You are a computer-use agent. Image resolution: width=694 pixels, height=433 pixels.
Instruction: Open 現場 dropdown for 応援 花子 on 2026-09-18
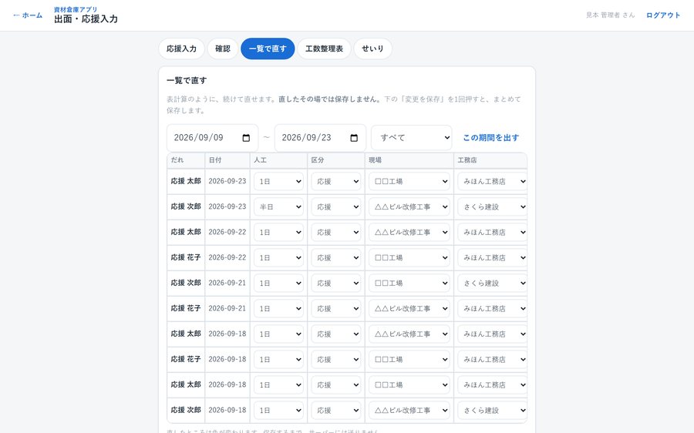click(409, 360)
